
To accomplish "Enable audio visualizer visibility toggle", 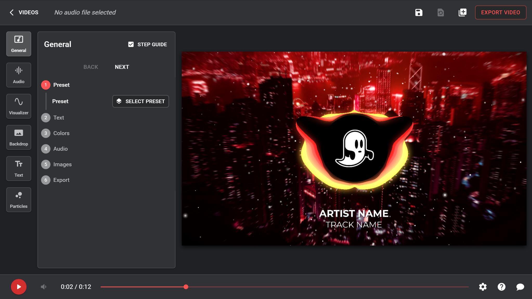I will [18, 106].
